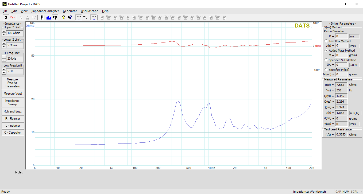Increase the Upper Z Limit with up arrow
This screenshot has width=363, height=194.
click(x=4, y=31)
